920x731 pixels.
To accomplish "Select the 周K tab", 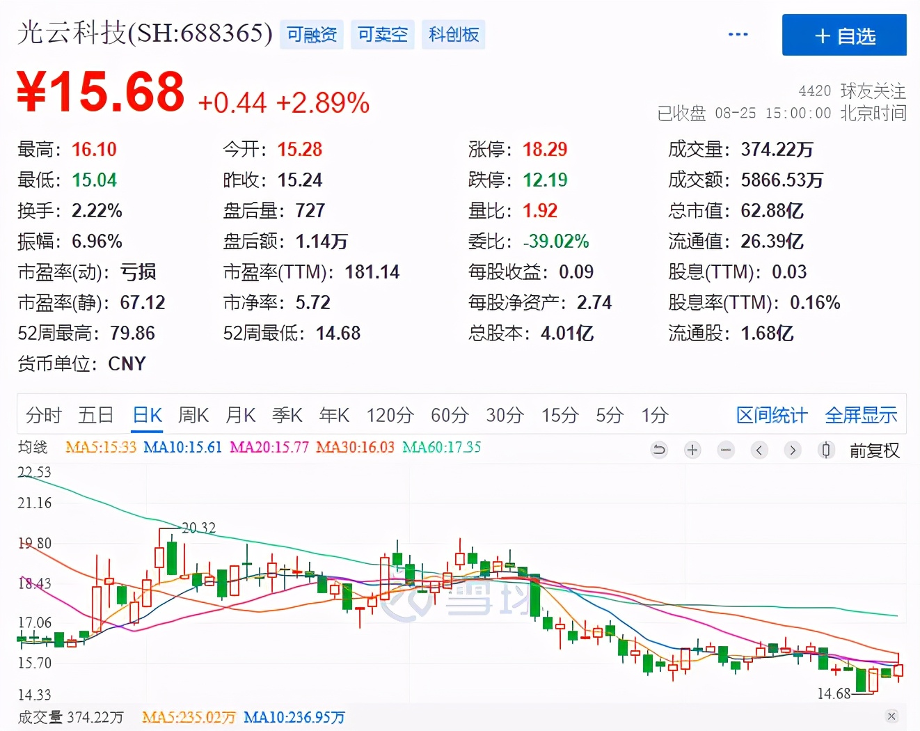I will point(193,416).
